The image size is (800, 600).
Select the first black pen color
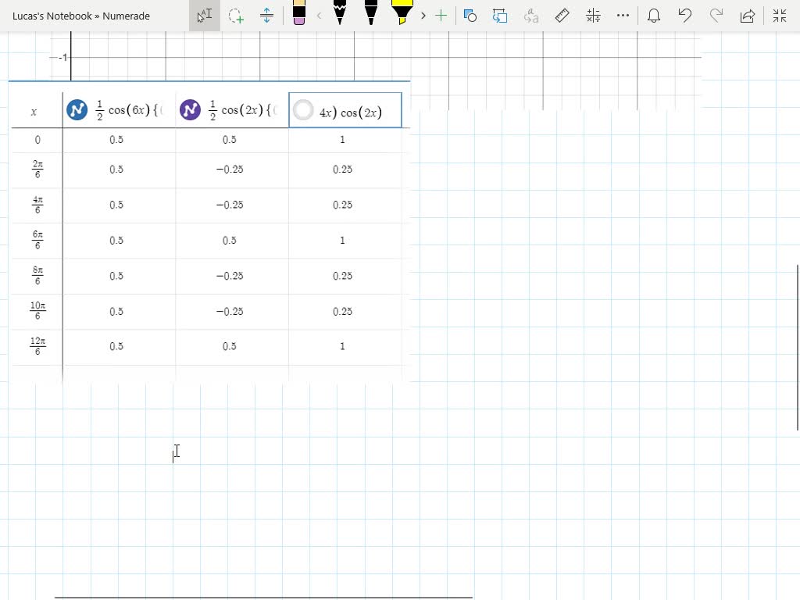(x=340, y=16)
